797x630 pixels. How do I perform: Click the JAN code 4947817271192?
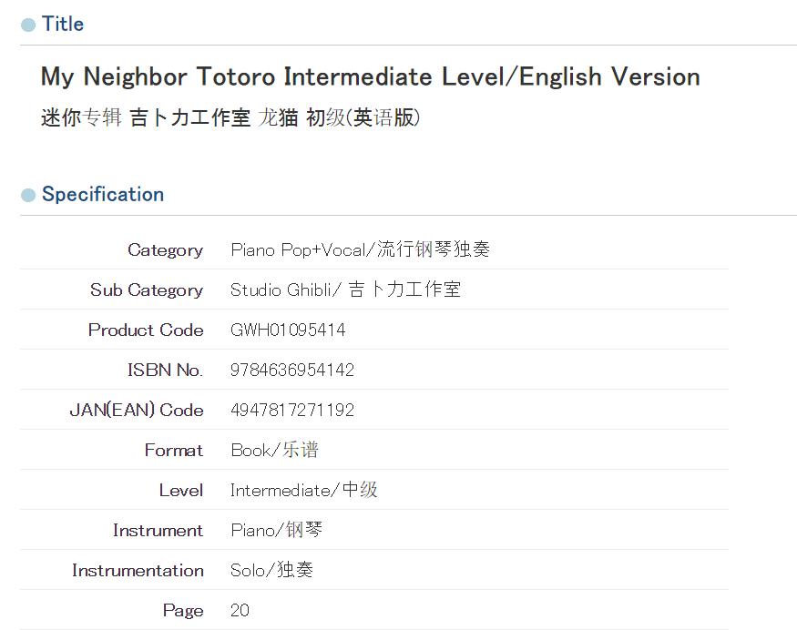[292, 410]
